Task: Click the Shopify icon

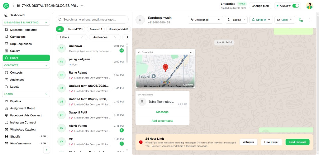Action: (x=7, y=137)
